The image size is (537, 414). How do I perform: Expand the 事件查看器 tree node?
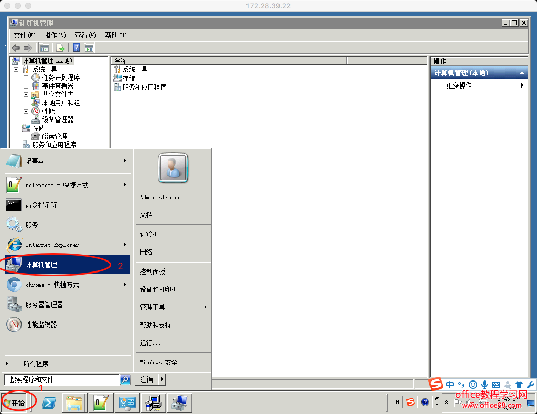26,86
